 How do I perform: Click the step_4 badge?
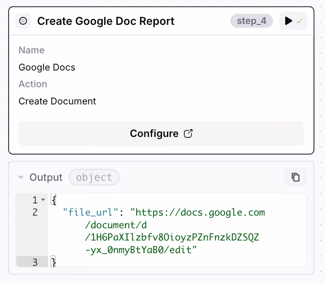(251, 21)
